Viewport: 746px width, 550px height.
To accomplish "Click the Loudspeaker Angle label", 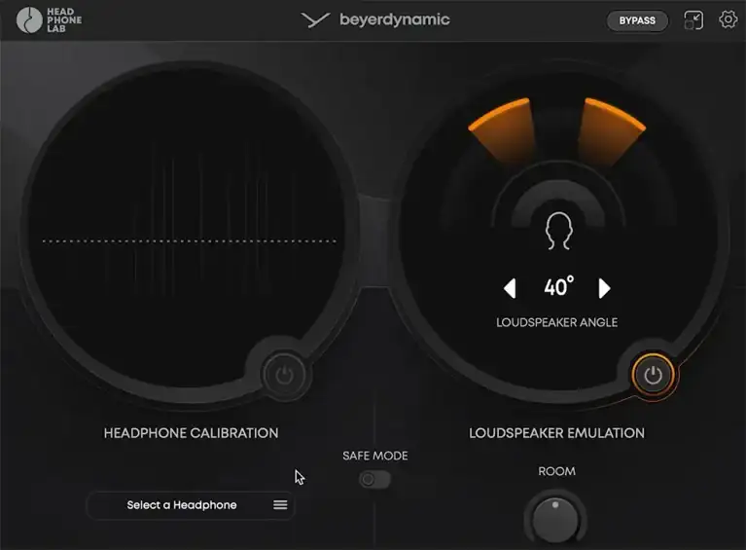I will pos(556,322).
